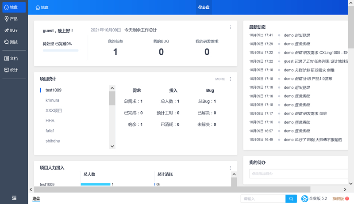The image size is (354, 204).
Task: Click the 待处理 progress bar
Action: 61,50
